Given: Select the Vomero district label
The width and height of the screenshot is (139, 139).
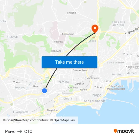Looking at the screenshot, I should click(63, 82).
